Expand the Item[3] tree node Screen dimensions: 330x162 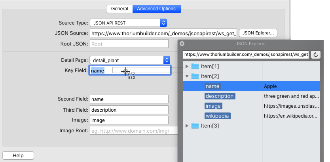click(187, 126)
